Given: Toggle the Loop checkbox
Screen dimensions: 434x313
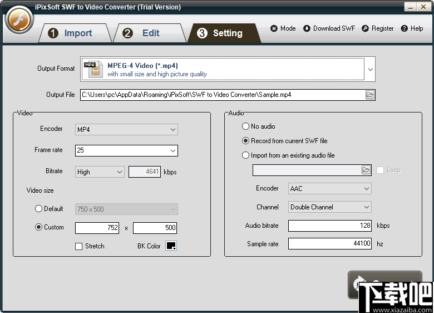Looking at the screenshot, I should point(380,170).
